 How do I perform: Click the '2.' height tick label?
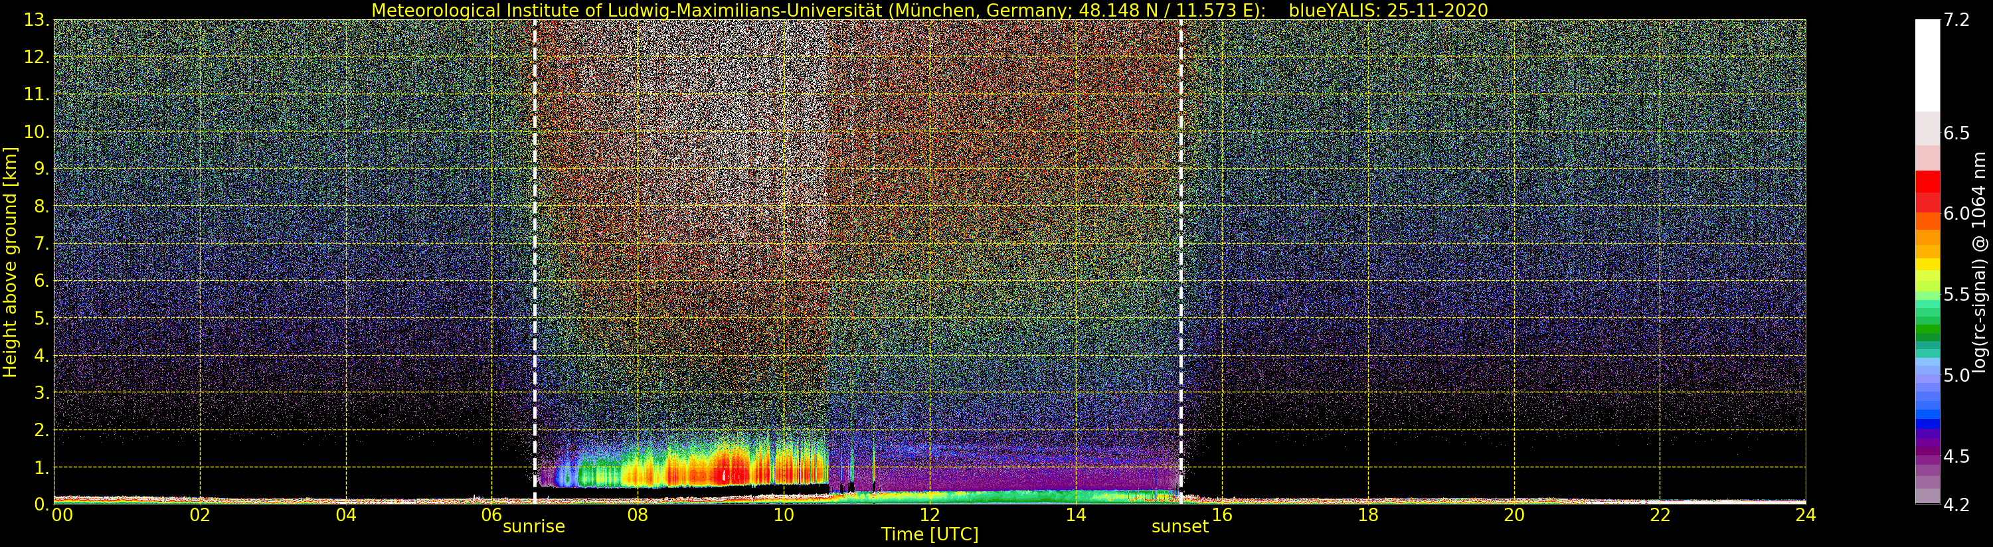point(41,430)
